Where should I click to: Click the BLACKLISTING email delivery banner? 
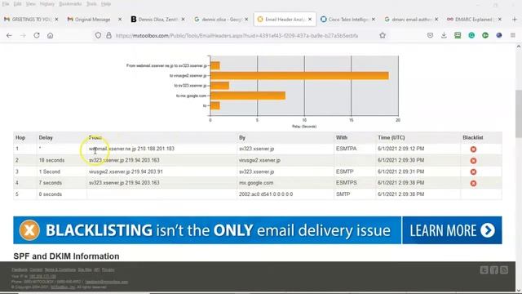(x=207, y=230)
